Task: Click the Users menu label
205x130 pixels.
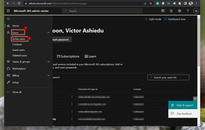Action: 15,32
